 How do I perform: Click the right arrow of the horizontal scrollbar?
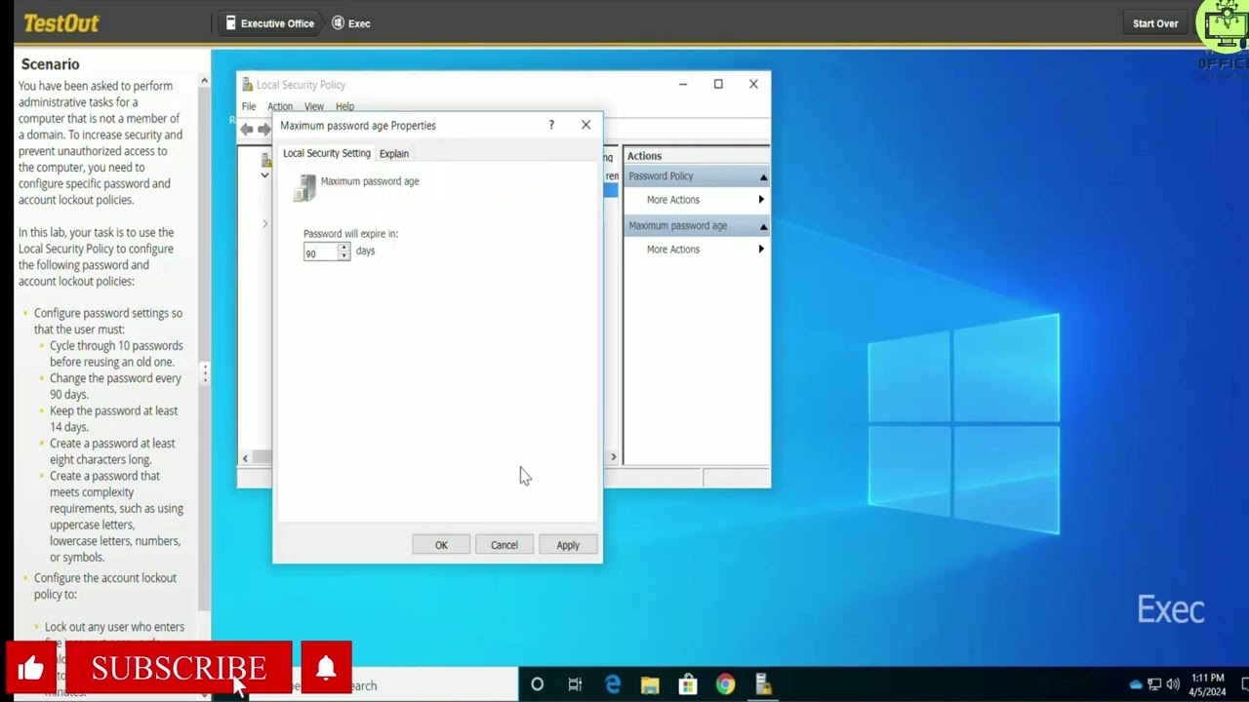613,457
